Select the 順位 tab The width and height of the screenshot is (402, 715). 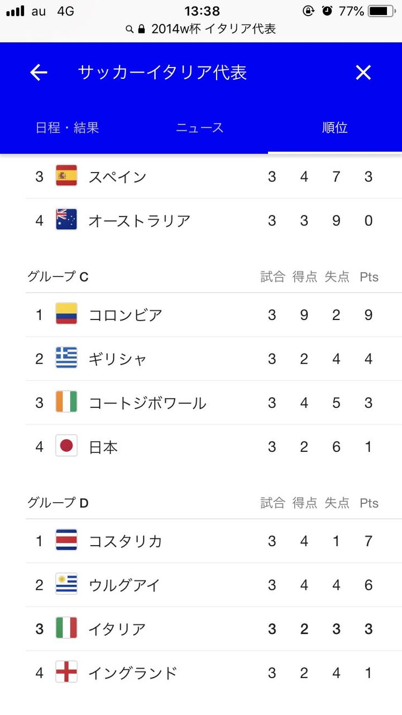(335, 128)
